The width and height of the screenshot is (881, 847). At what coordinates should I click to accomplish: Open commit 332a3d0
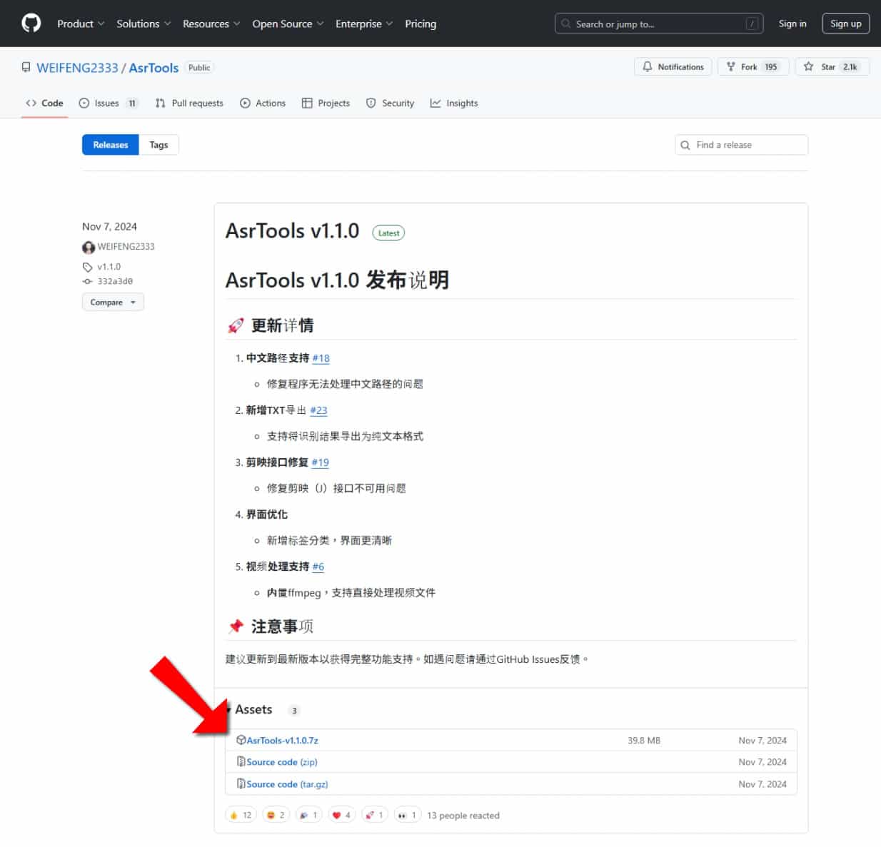tap(115, 281)
